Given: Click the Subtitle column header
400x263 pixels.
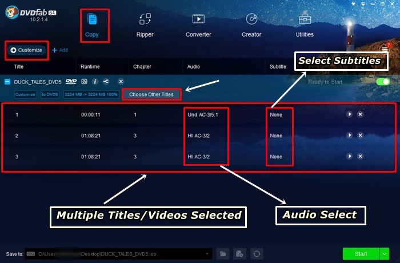Looking at the screenshot, I should pyautogui.click(x=278, y=67).
